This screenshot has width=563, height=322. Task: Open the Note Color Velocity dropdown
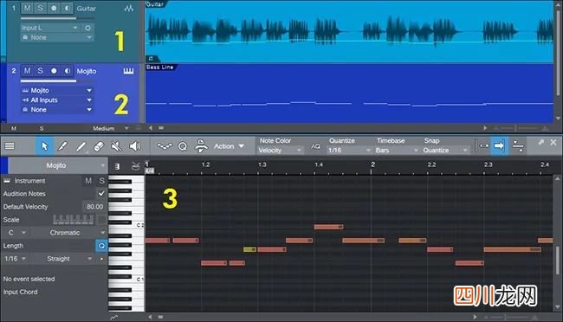tap(280, 150)
